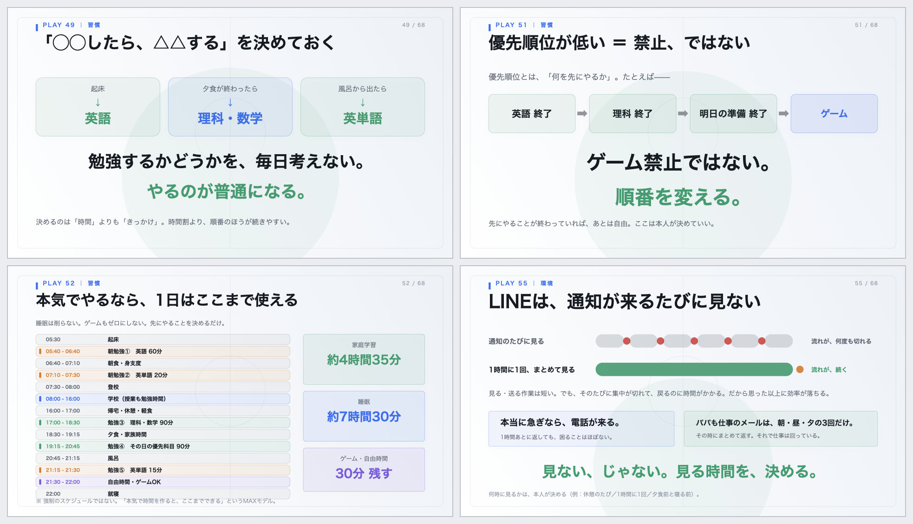Viewport: 913px width, 524px height.
Task: Click the 21:15 - 21:30 勉強⑤ row
Action: point(163,470)
